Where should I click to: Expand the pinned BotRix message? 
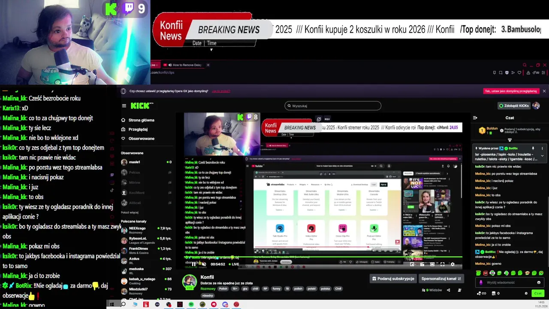coord(542,156)
